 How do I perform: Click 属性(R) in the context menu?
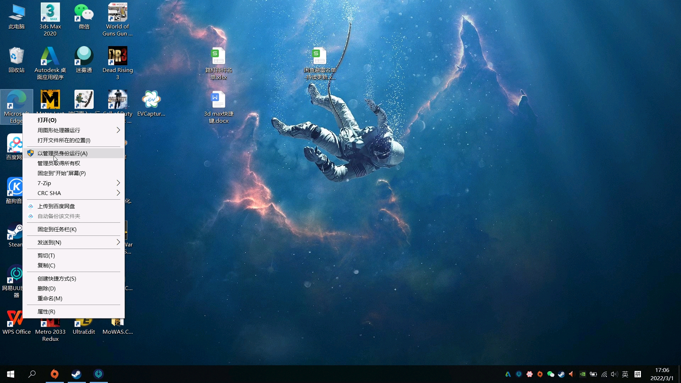[46, 311]
